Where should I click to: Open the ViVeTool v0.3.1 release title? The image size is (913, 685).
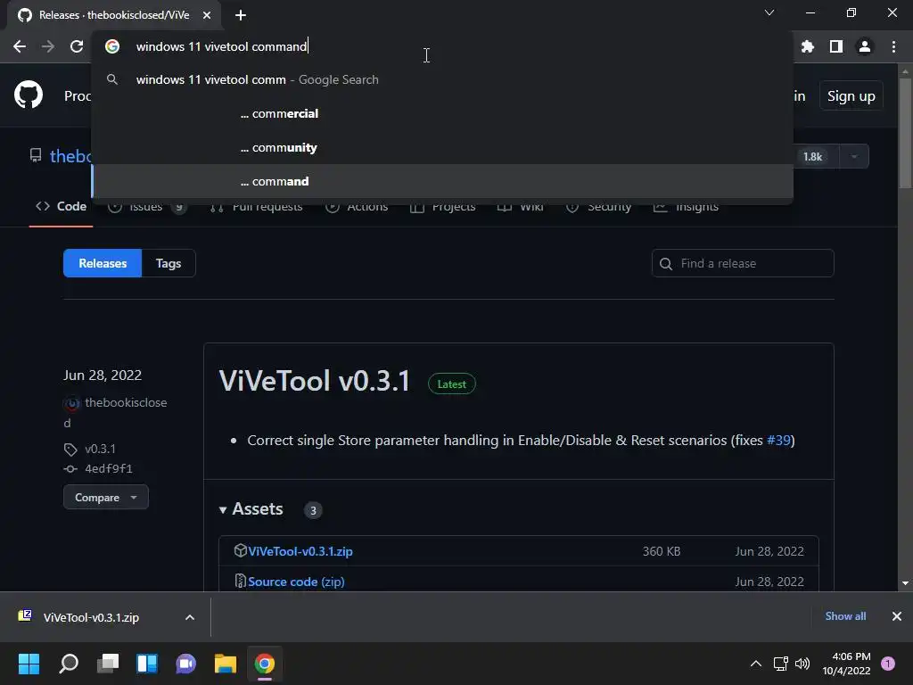[315, 381]
